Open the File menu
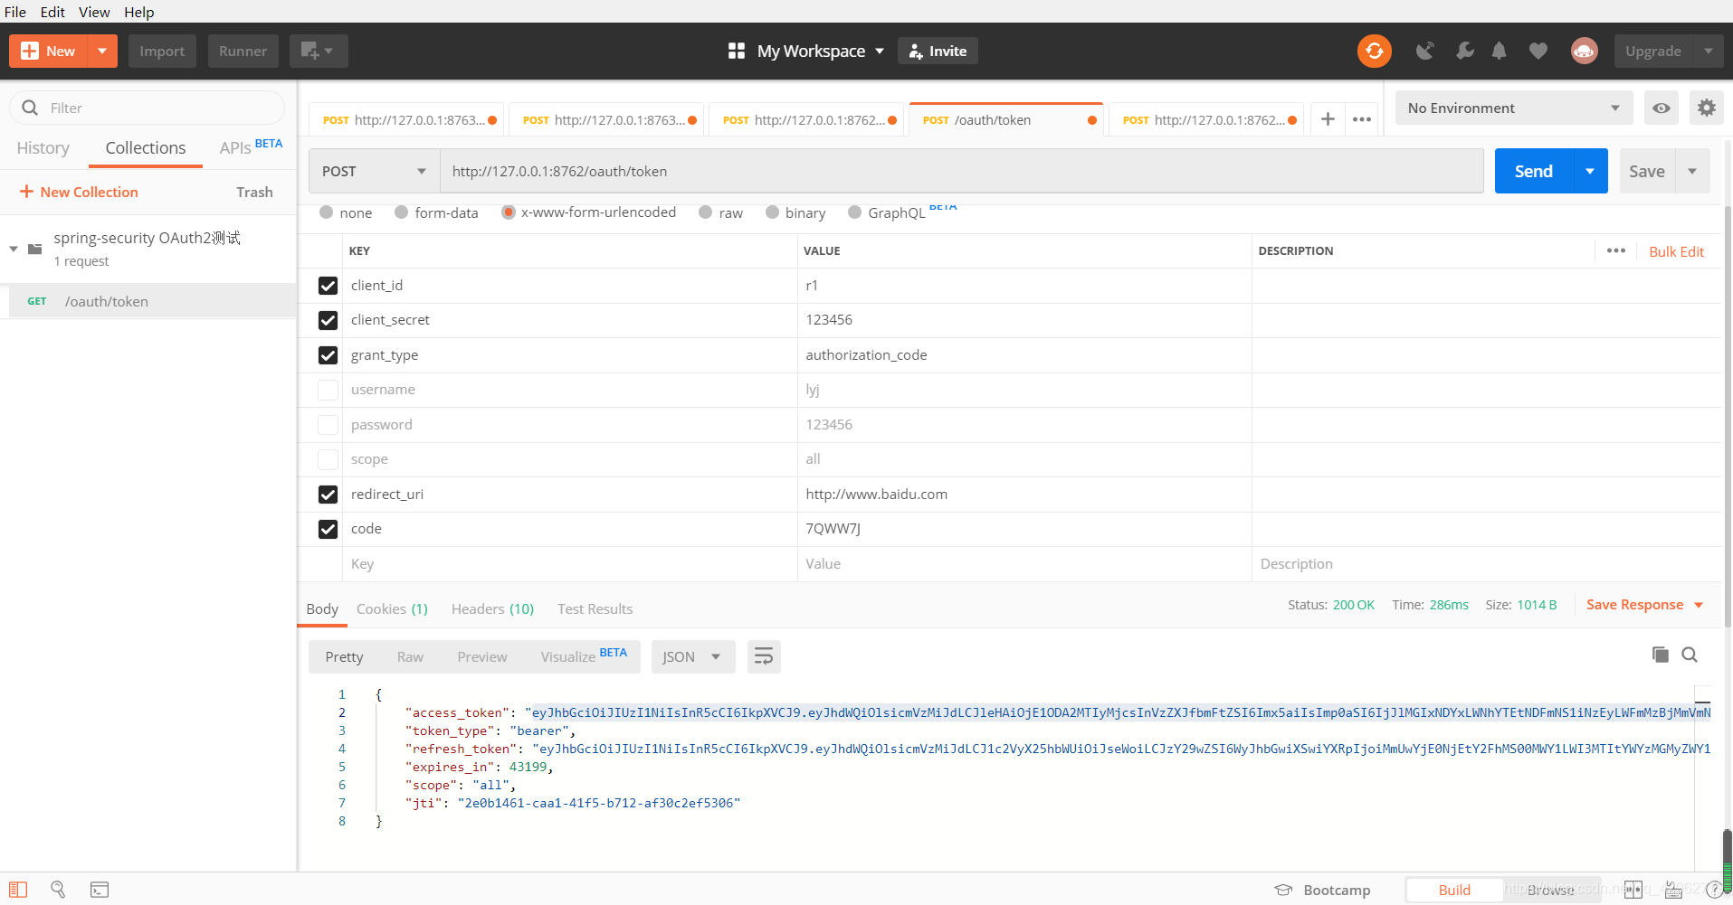 [x=15, y=12]
